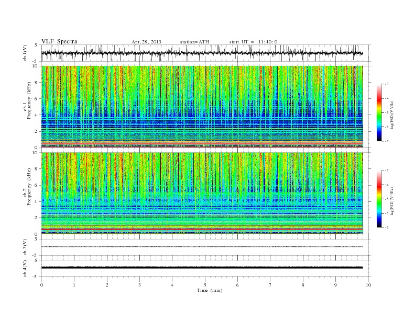Click the Time (min) axis label
Image resolution: width=415 pixels, height=320 pixels.
210,290
